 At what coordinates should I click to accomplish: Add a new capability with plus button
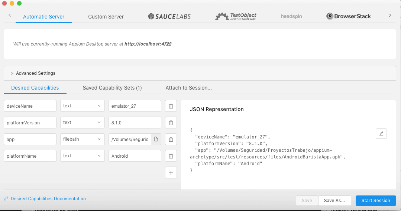[171, 173]
